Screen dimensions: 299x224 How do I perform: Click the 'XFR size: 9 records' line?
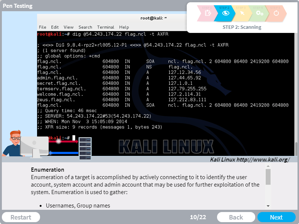coord(100,127)
